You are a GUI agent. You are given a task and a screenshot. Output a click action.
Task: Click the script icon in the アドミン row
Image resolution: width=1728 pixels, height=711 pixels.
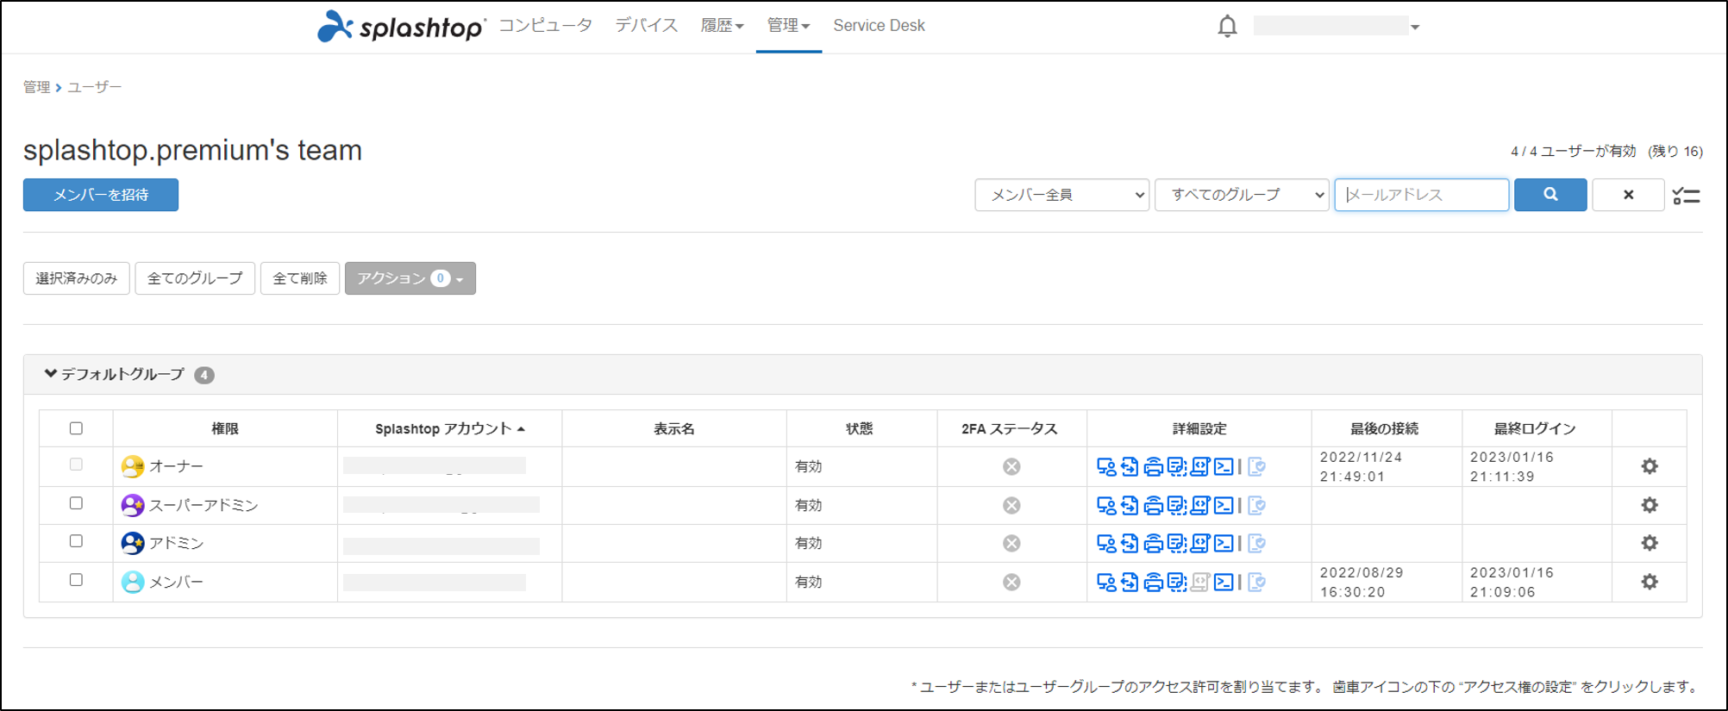coord(1200,544)
